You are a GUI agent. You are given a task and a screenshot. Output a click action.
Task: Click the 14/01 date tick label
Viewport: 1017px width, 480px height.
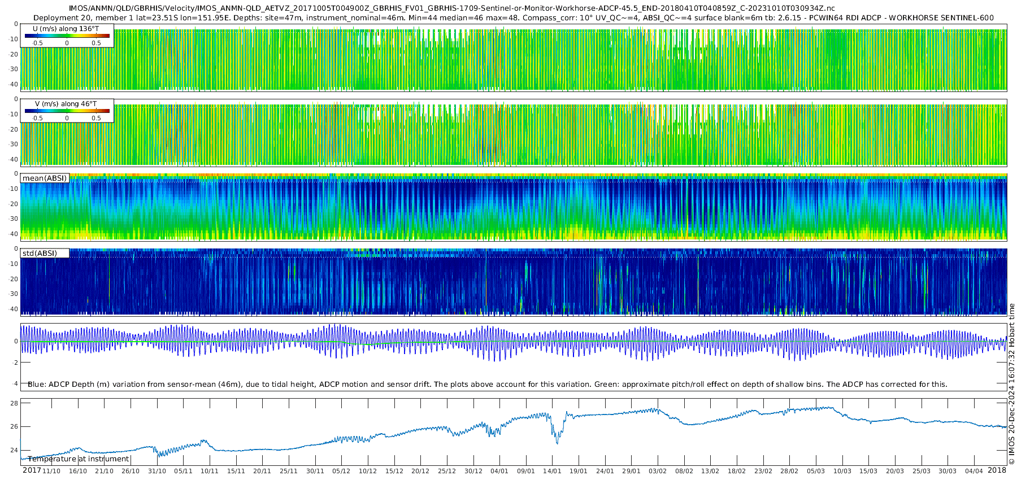coord(552,471)
